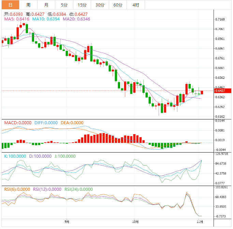This screenshot has width=233, height=229.
Task: Click the RSI(12):0.0000 label
Action: pos(47,189)
